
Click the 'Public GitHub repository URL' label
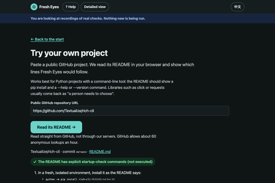point(54,103)
